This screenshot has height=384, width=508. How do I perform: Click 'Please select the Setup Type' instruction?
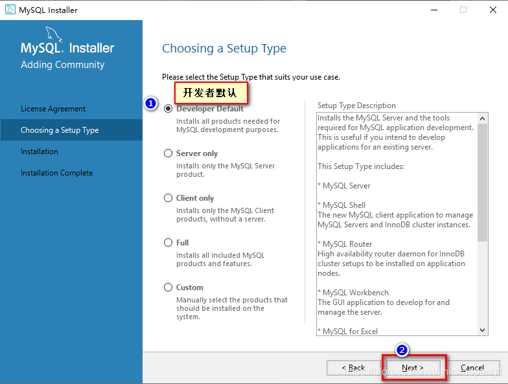[x=251, y=77]
